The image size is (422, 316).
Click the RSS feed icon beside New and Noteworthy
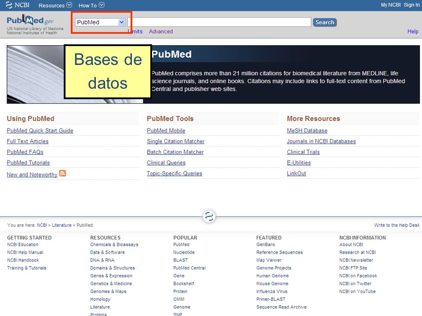tap(62, 173)
